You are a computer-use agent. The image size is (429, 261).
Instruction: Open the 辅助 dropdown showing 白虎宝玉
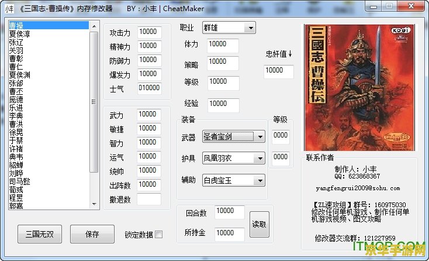(x=234, y=180)
